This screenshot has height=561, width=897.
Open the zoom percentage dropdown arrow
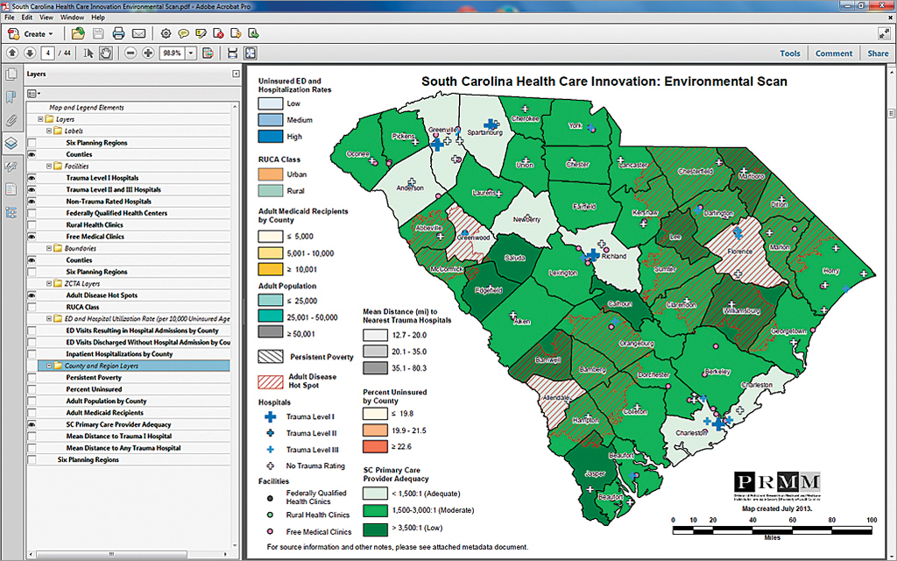[x=191, y=53]
